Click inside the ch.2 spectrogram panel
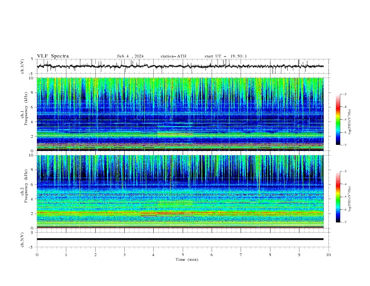 (x=180, y=192)
